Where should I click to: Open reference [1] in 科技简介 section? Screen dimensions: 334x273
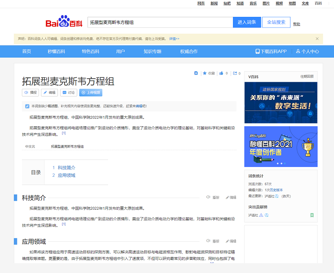64,224
